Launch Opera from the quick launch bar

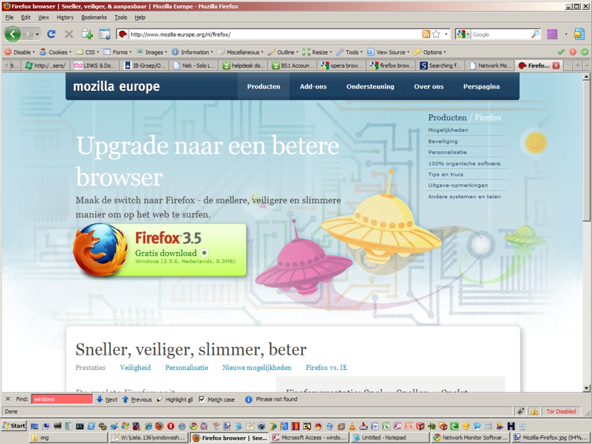[x=171, y=426]
